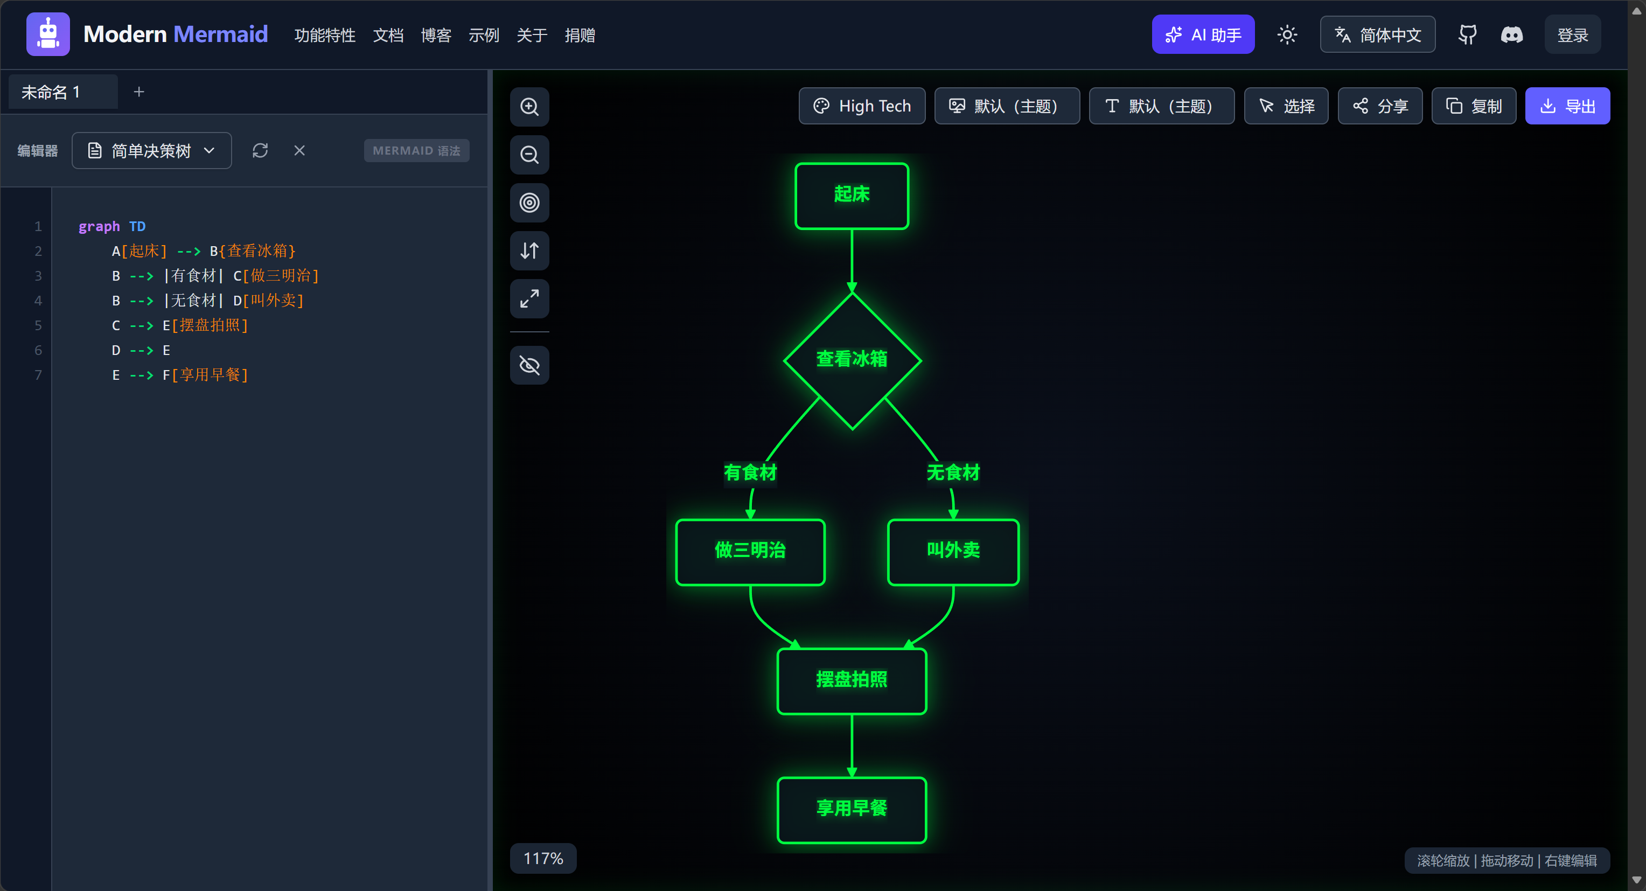Activate the 选择 selection tool
Viewport: 1646px width, 891px height.
pyautogui.click(x=1286, y=106)
